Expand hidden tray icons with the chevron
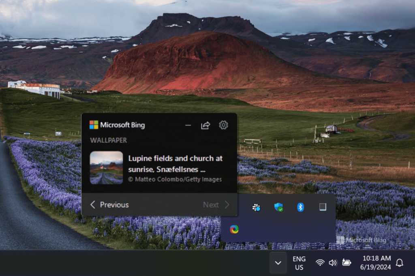 [278, 263]
